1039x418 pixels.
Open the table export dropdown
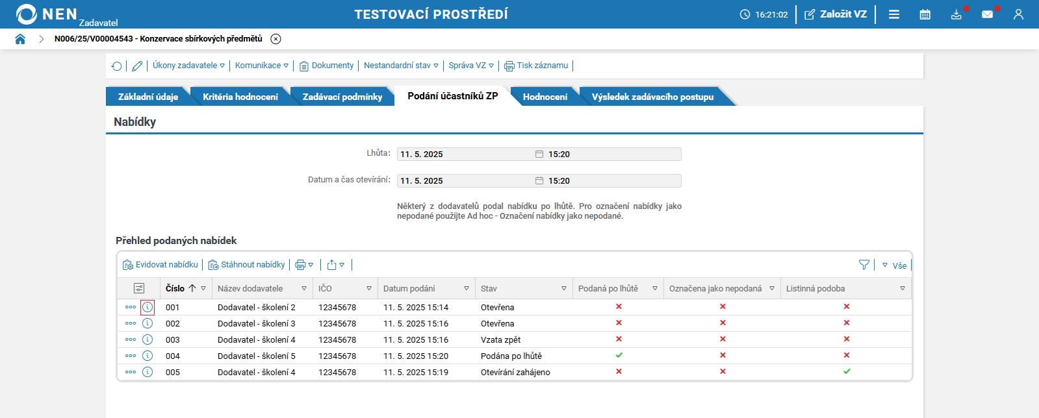pyautogui.click(x=336, y=265)
